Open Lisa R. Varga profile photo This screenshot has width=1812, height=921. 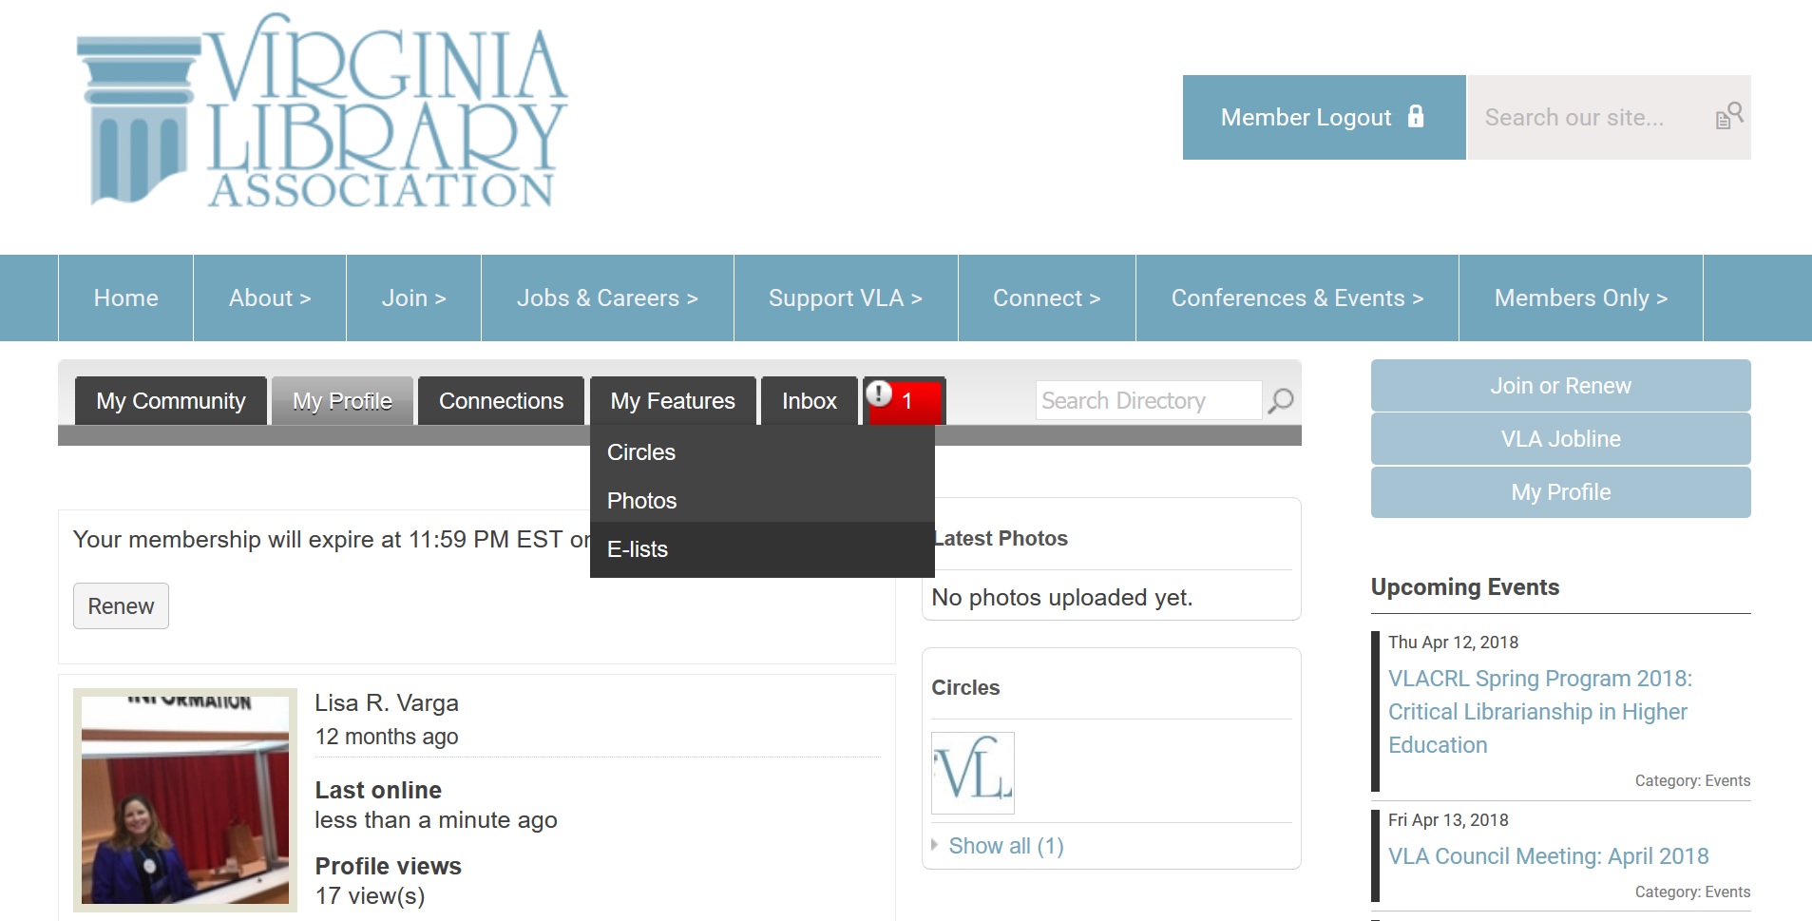[x=185, y=800]
